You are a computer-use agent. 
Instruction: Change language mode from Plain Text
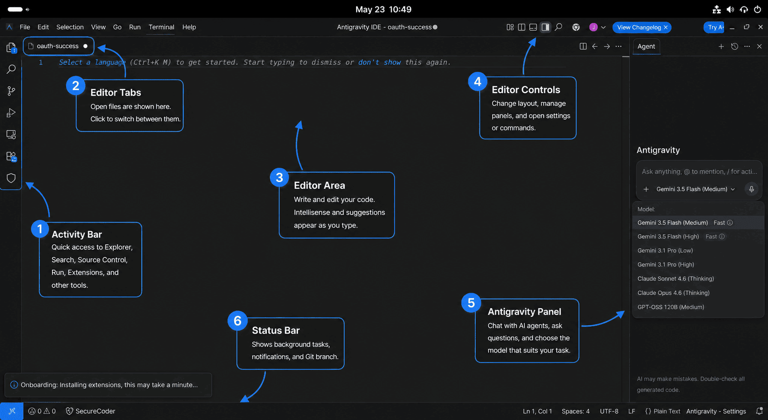pos(662,411)
